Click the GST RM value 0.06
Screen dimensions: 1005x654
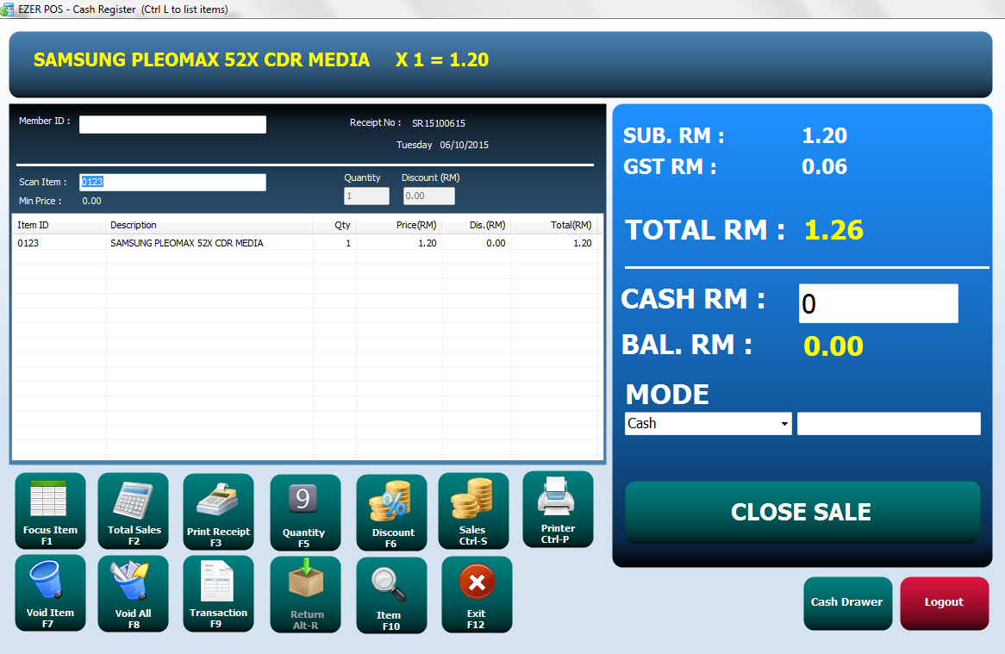[x=824, y=166]
